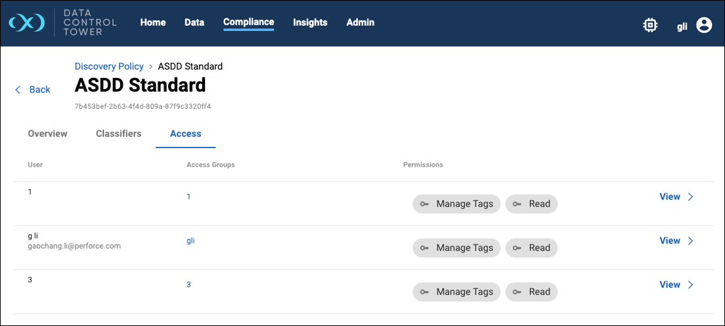725x326 pixels.
Task: Navigate to the Admin menu
Action: [x=361, y=22]
